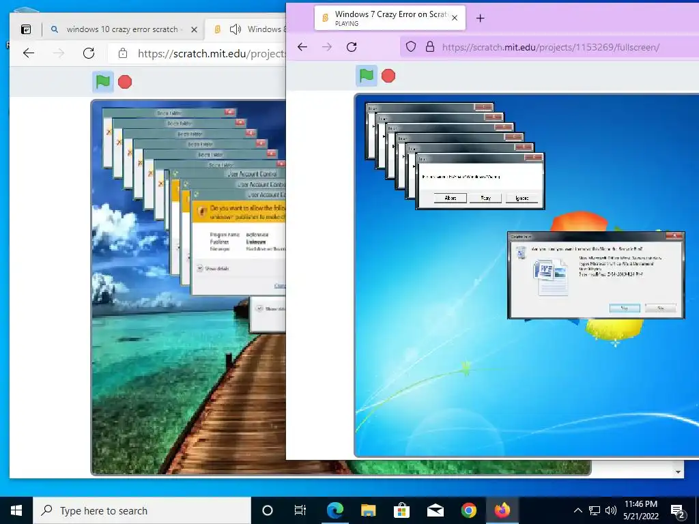Go back in the Edge window

[29, 53]
